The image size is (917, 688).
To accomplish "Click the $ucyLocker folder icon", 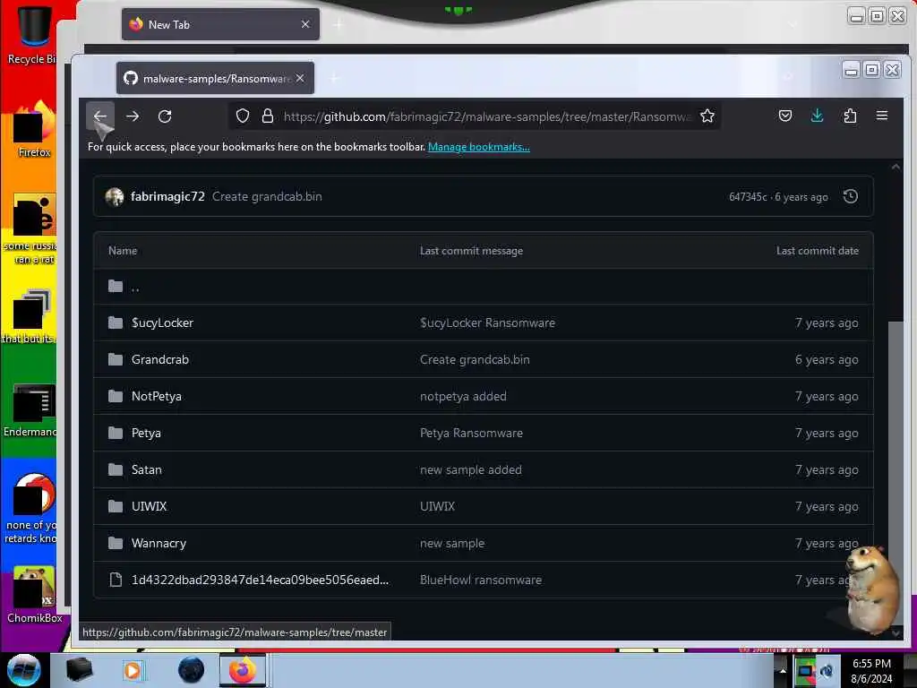I will (x=116, y=322).
